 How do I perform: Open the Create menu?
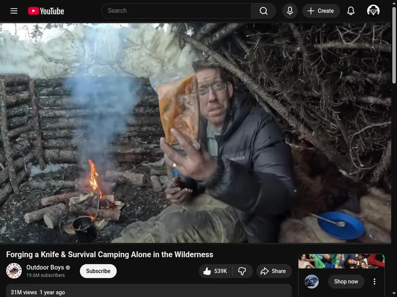(x=321, y=11)
